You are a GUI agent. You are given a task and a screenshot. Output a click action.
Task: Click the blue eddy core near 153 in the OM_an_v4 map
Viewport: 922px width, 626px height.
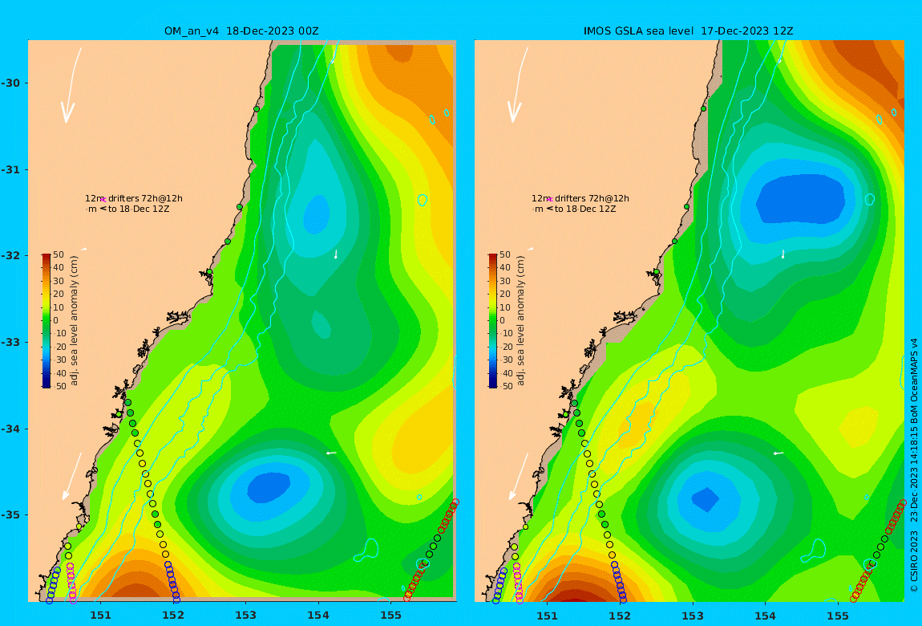click(269, 488)
